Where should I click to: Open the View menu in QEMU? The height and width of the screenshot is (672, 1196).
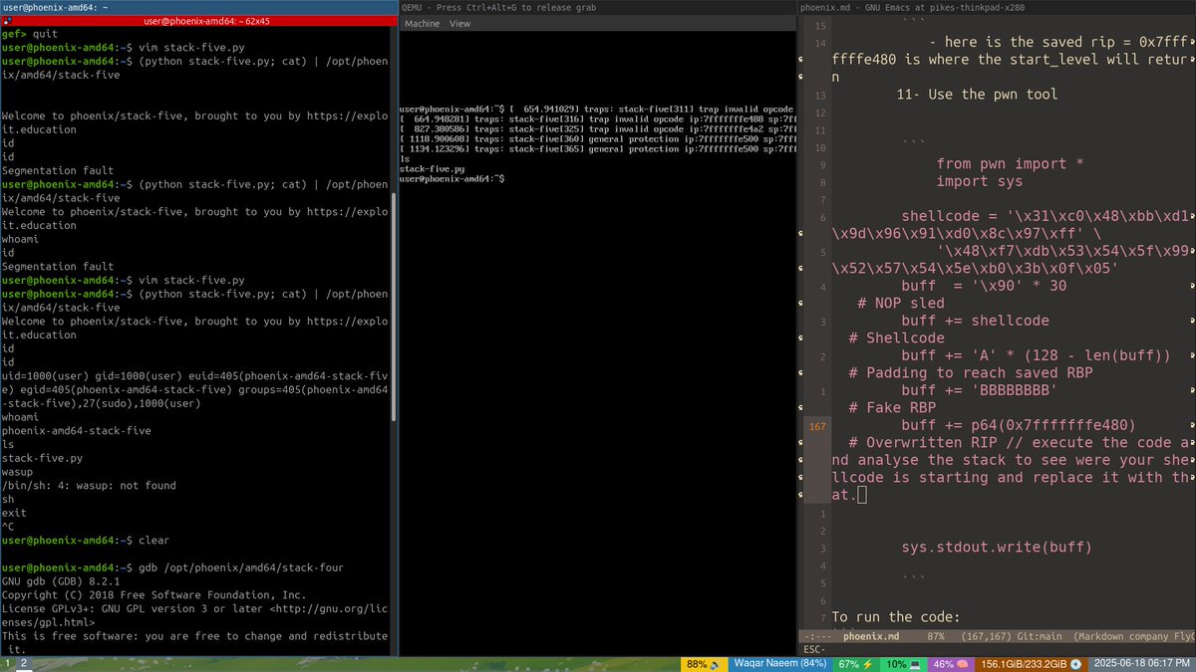[x=459, y=24]
